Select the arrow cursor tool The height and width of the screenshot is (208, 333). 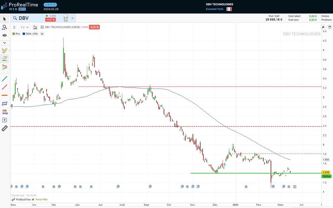point(4,19)
